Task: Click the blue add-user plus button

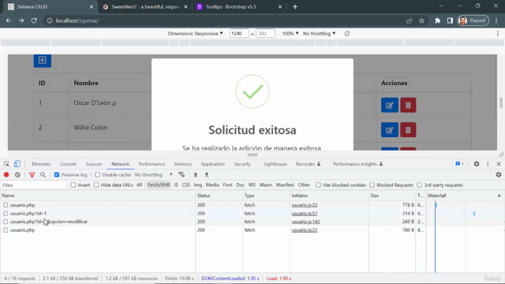Action: click(42, 60)
